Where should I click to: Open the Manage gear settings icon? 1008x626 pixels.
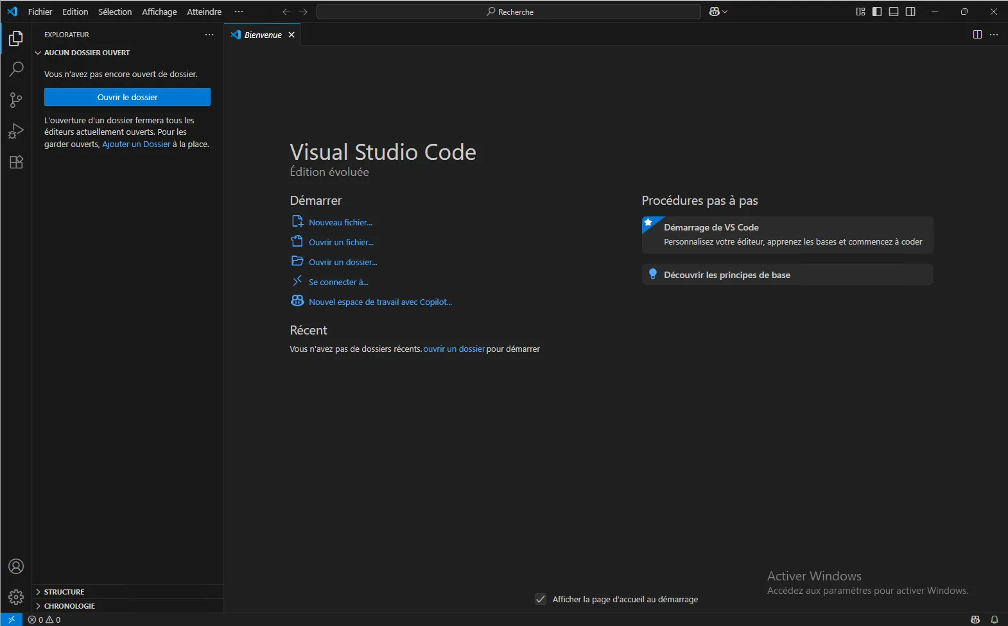16,597
